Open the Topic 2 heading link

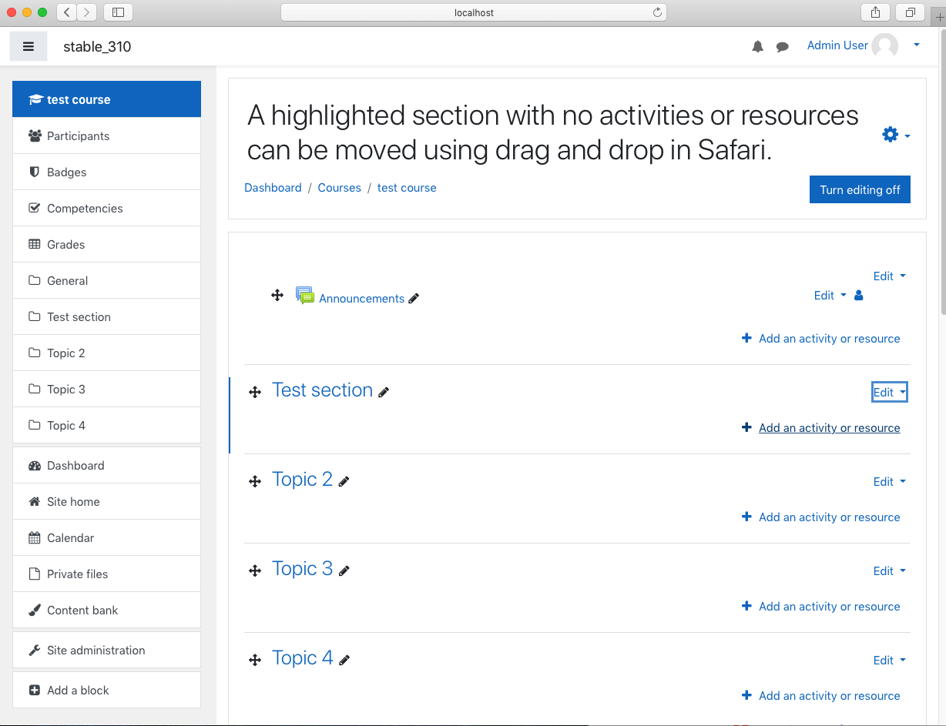[x=302, y=480]
